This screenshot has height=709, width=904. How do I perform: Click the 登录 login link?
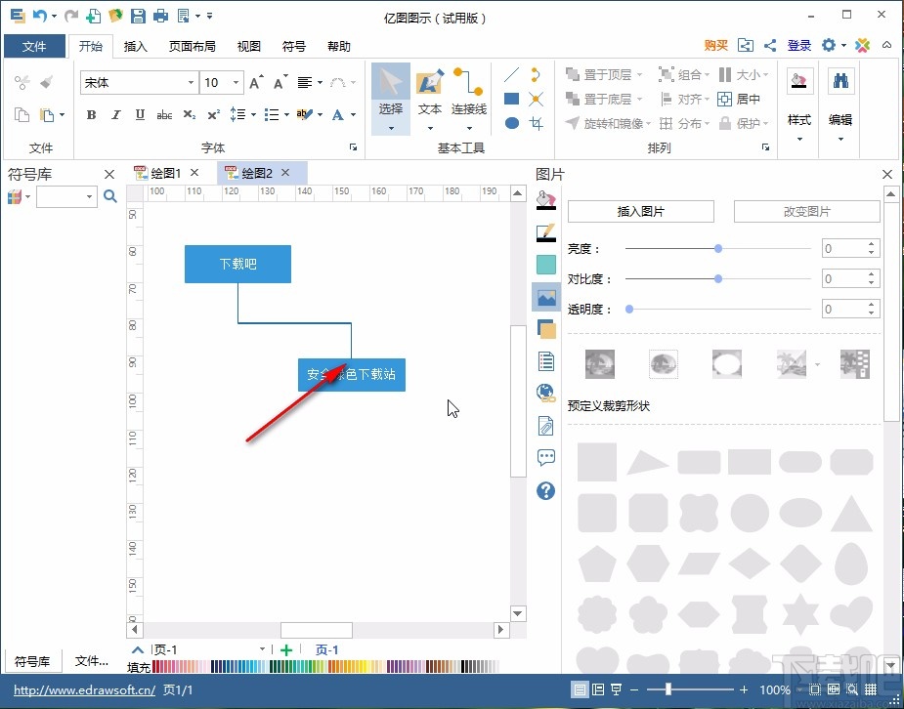799,46
